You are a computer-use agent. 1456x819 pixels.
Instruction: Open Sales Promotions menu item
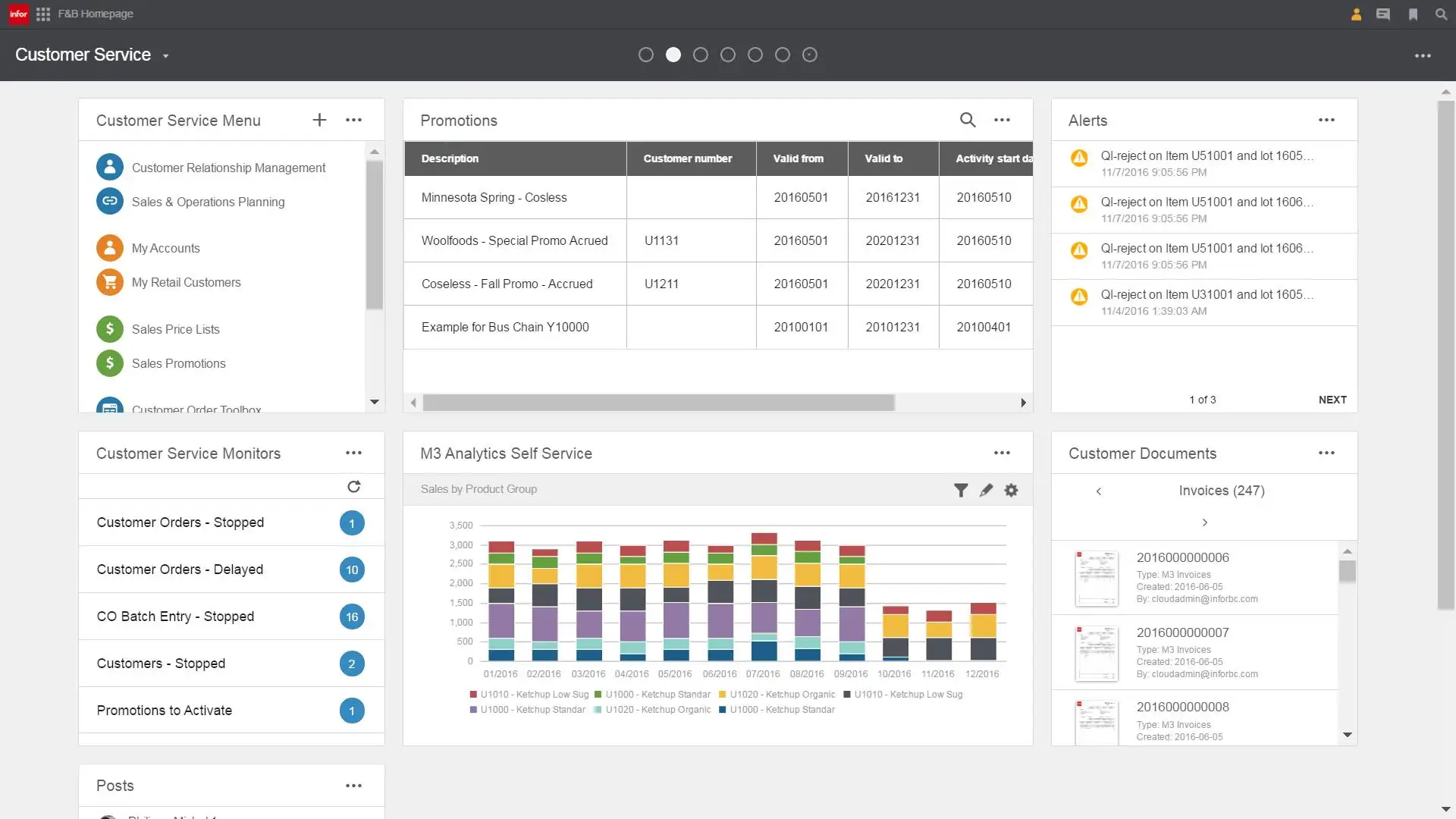178,363
